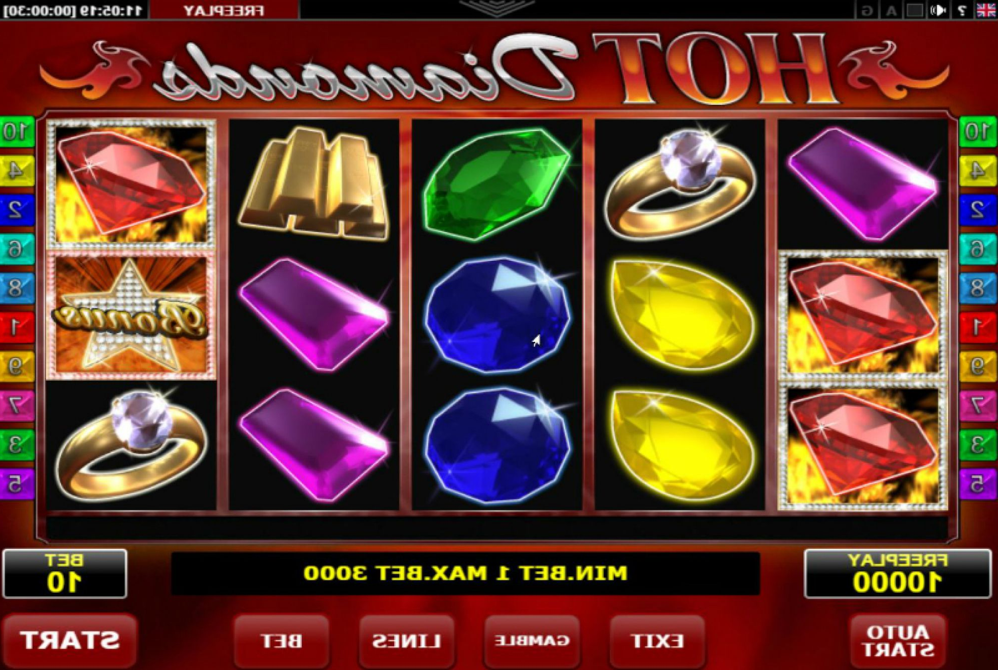998x670 pixels.
Task: Open help via the question mark icon
Action: point(961,10)
